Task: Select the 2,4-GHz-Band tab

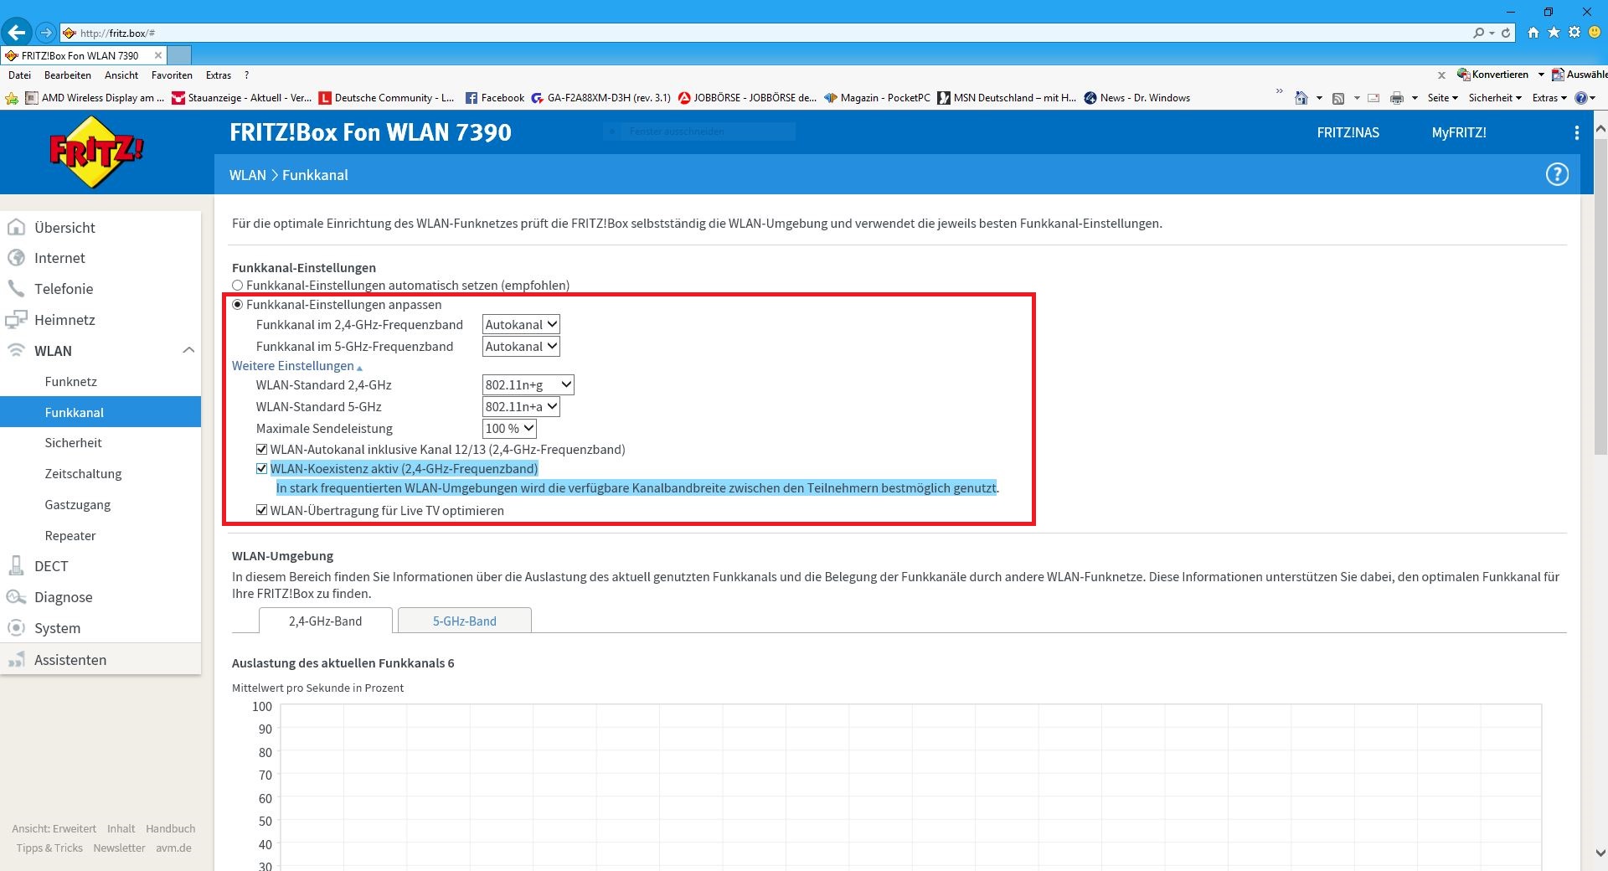Action: (x=326, y=621)
